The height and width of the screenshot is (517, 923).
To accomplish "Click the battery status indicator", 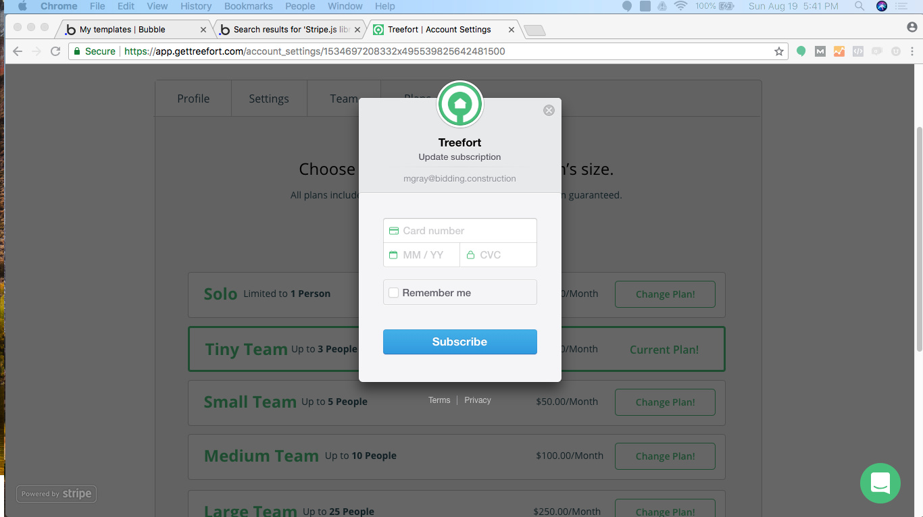I will (x=714, y=6).
